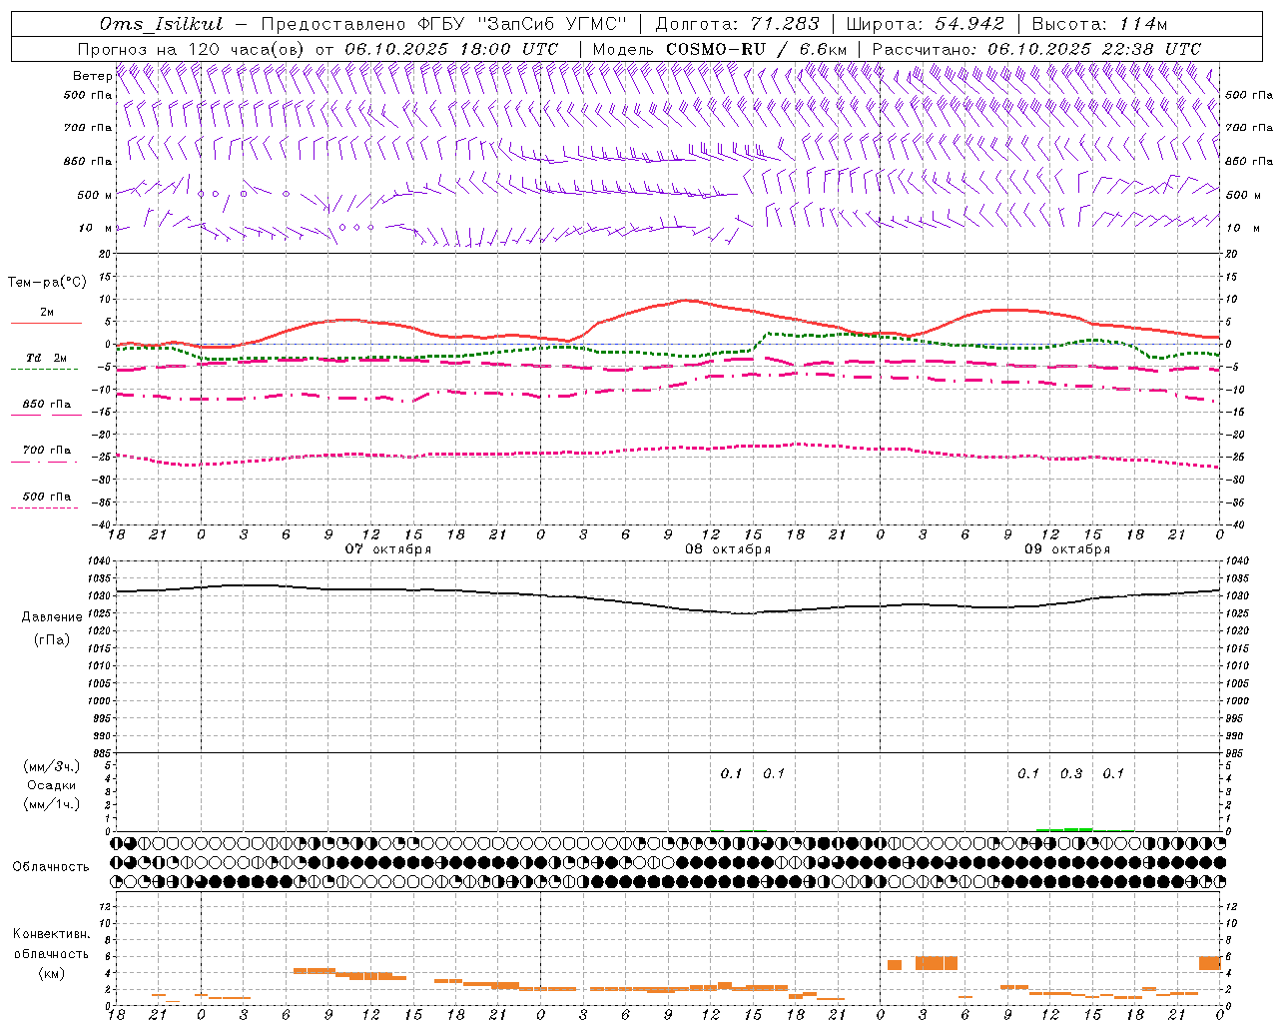The width and height of the screenshot is (1278, 1023).
Task: Click the Рассчитано: 06.10.2025 22:38 UTC timestamp
Action: tap(1036, 49)
